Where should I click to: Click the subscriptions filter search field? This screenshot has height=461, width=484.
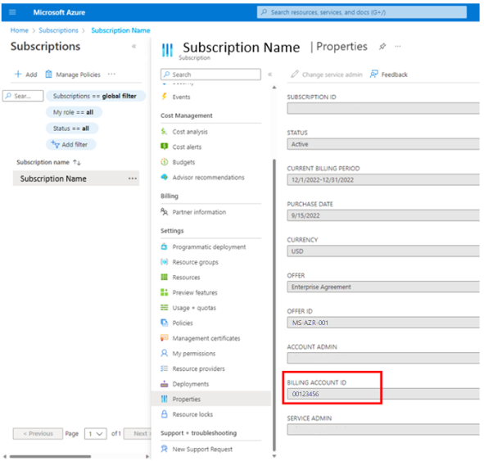23,96
